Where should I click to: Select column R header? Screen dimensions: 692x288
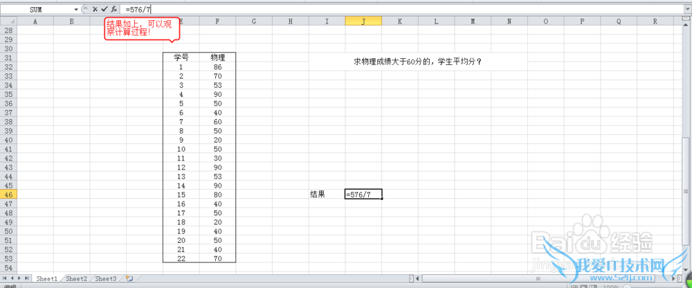pos(655,21)
